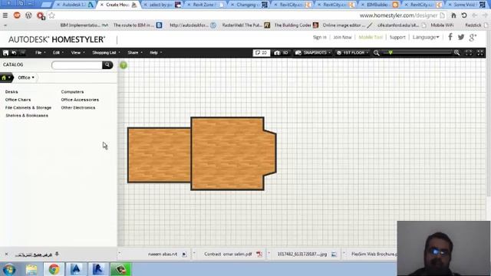The height and width of the screenshot is (276, 491).
Task: Click the Sign In link
Action: 320,37
